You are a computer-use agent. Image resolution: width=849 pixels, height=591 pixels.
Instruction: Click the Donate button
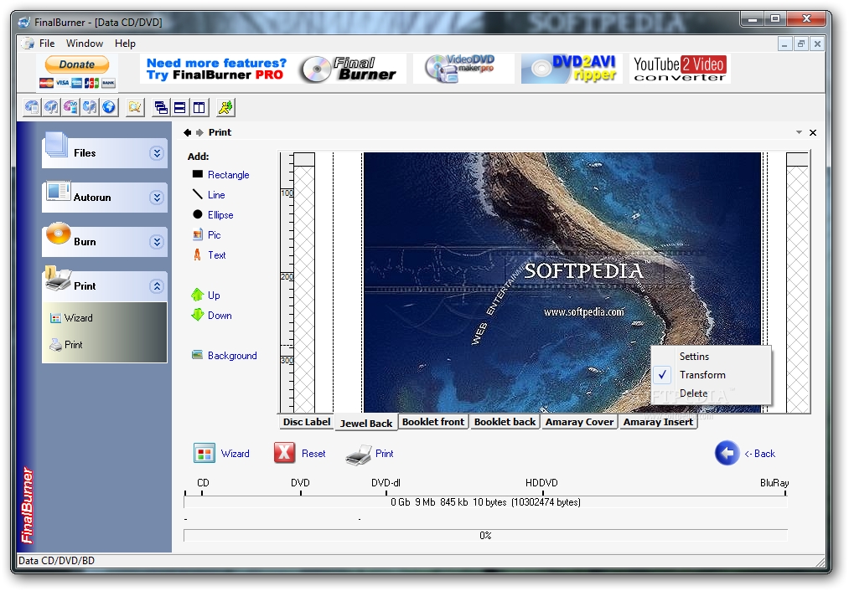pyautogui.click(x=77, y=64)
